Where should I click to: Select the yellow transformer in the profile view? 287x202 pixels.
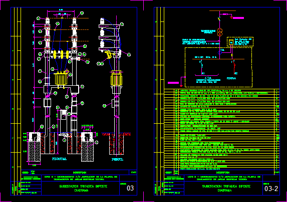(x=116, y=78)
